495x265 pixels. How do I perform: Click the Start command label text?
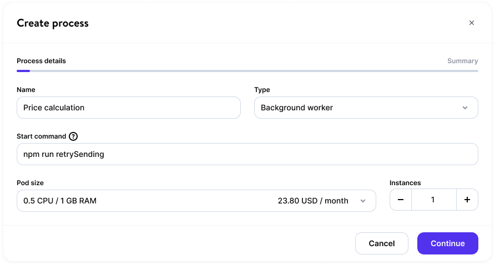pos(41,136)
